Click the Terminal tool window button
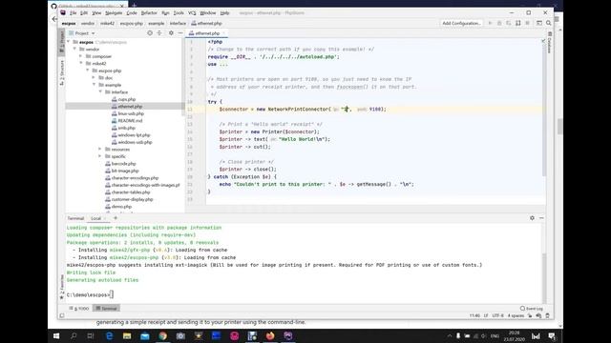The image size is (611, 343). 106,309
